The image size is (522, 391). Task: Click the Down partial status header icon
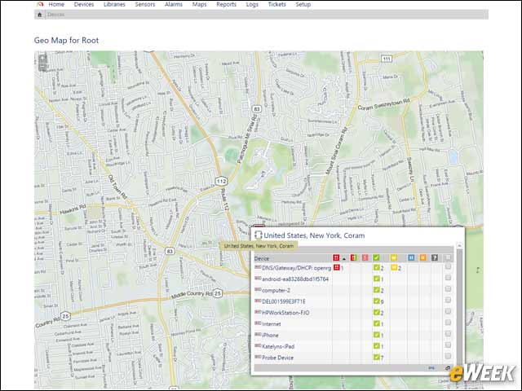coord(353,257)
